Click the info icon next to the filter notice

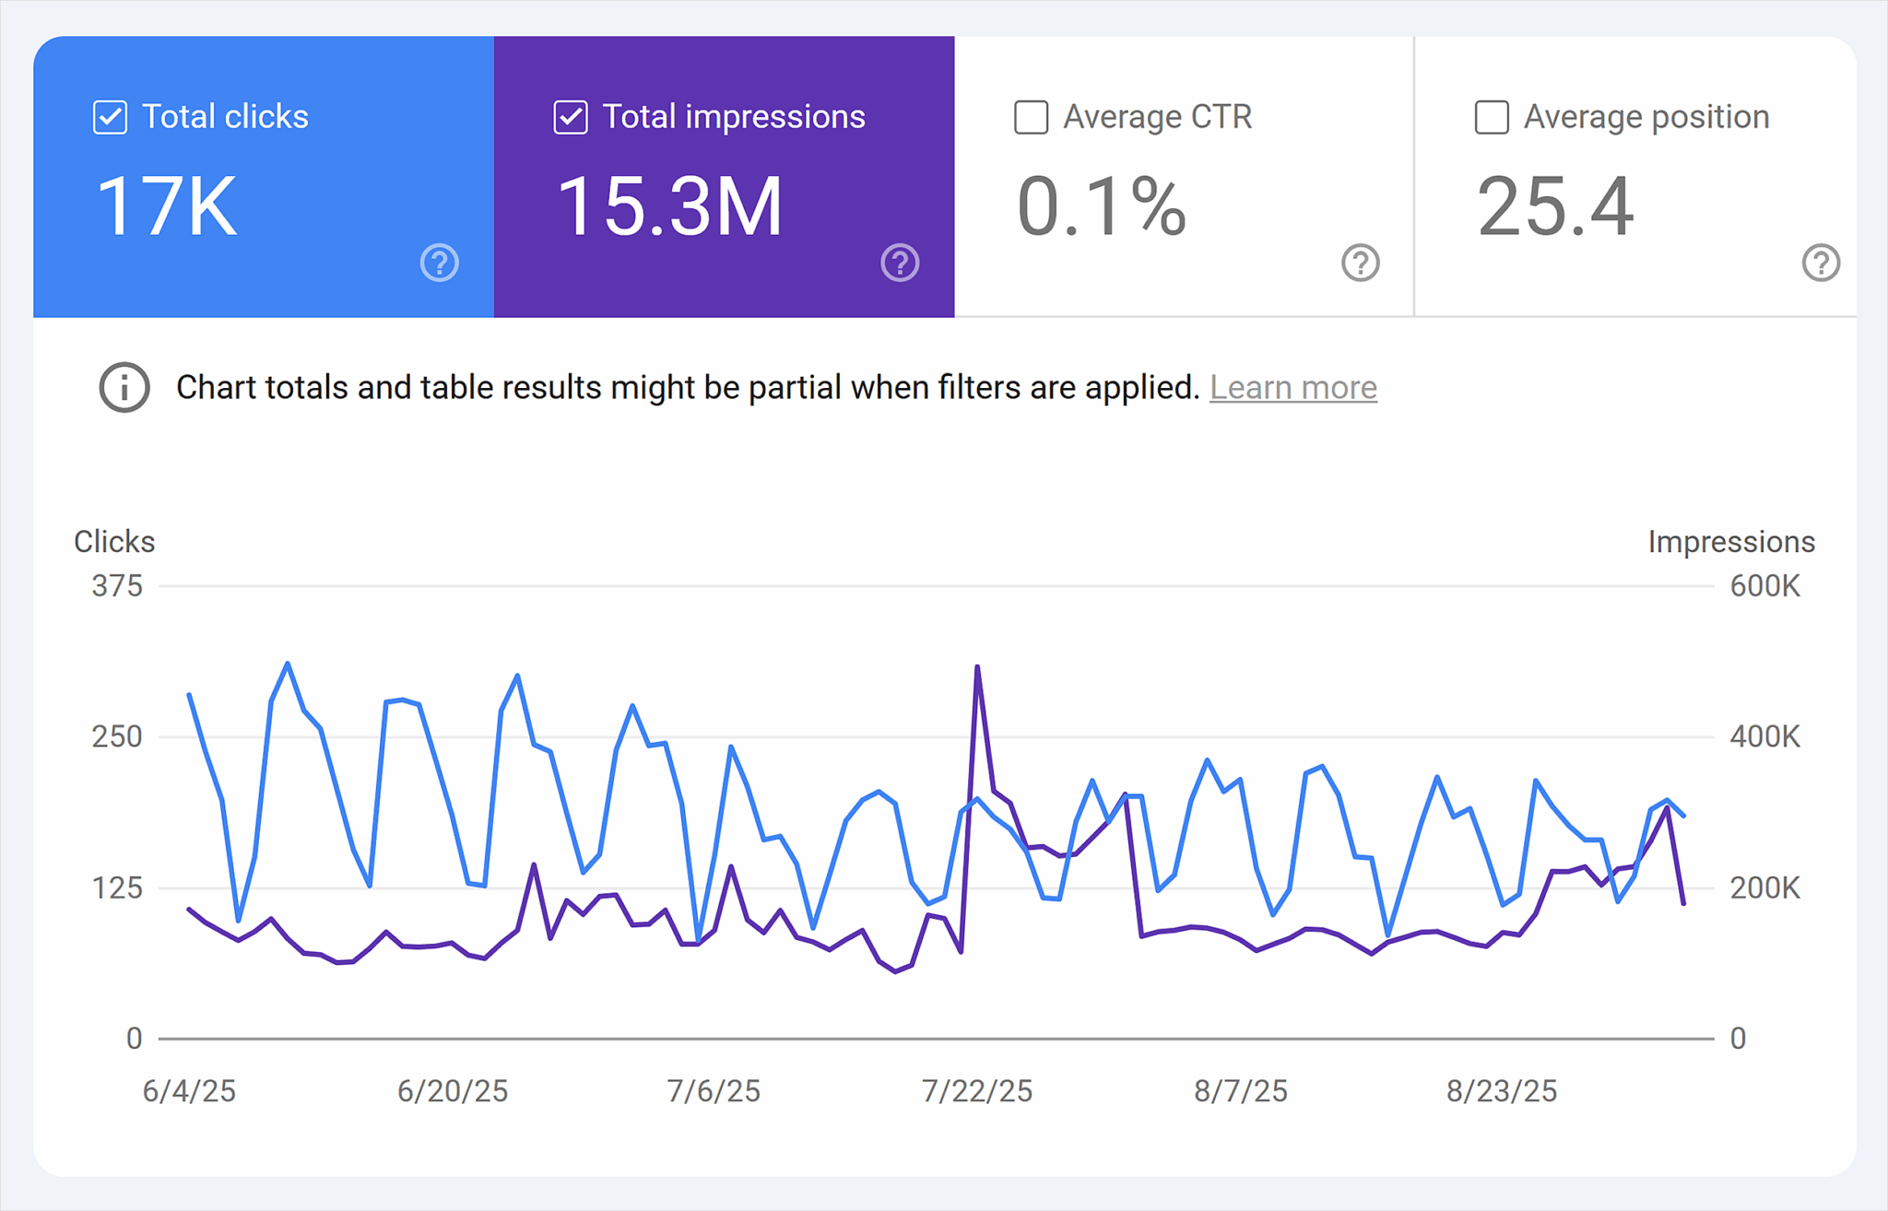point(124,387)
